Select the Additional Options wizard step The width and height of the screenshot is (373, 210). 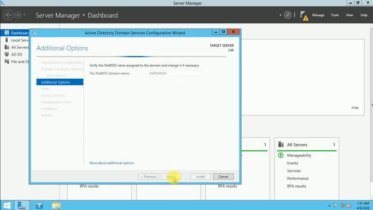click(x=59, y=82)
